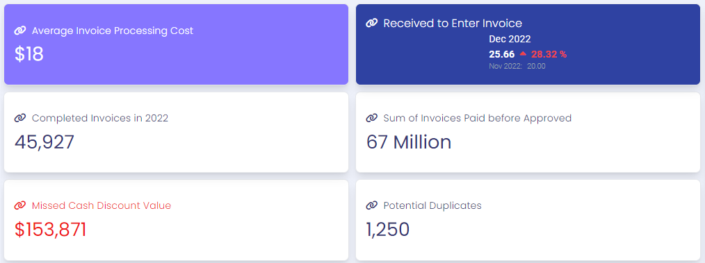This screenshot has height=263, width=705.
Task: Click link icon next to Completed Invoices in 2022
Action: tap(20, 118)
